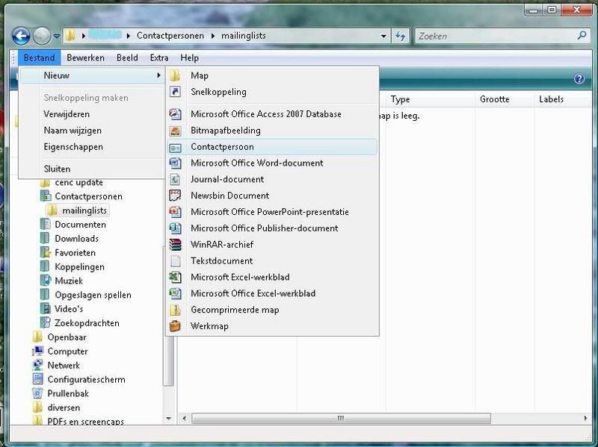The height and width of the screenshot is (447, 598).
Task: Click the Back navigation button
Action: click(21, 35)
